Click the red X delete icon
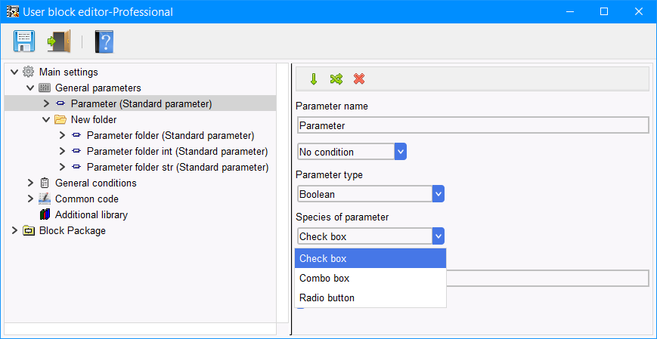 [x=359, y=79]
